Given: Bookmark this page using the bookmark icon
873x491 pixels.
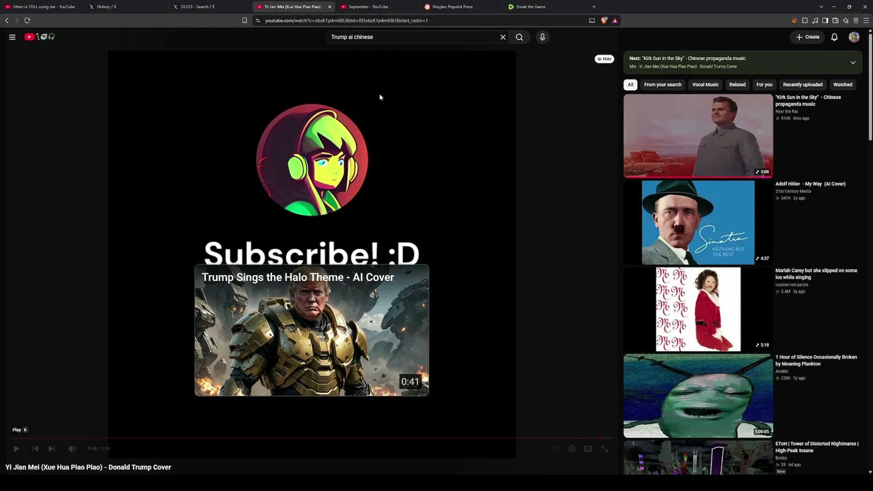Looking at the screenshot, I should pyautogui.click(x=244, y=20).
